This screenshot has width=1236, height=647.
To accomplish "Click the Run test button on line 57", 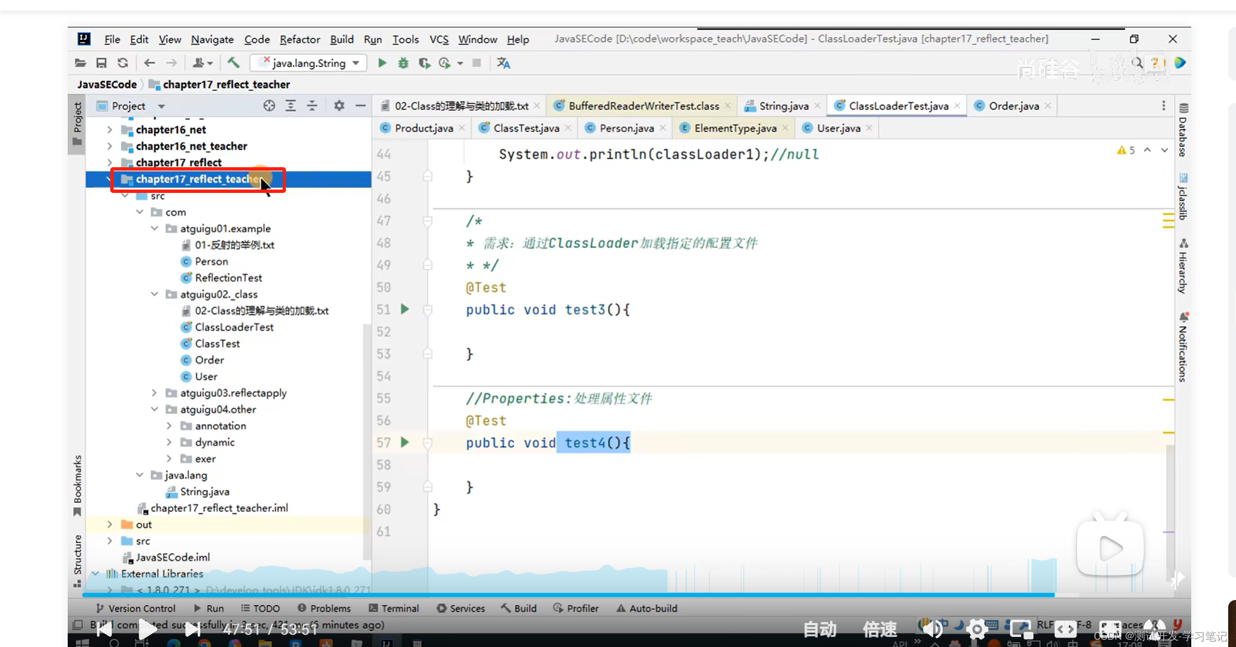I will click(x=406, y=442).
